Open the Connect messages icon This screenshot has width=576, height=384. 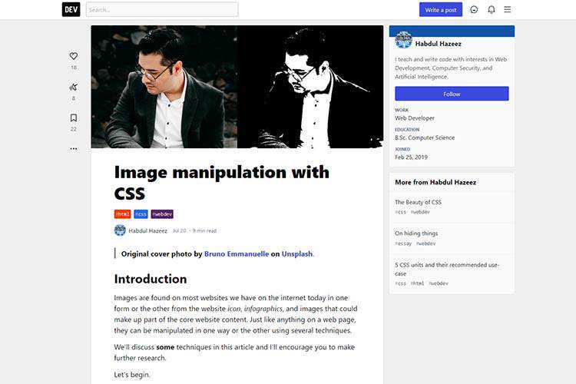(x=474, y=9)
